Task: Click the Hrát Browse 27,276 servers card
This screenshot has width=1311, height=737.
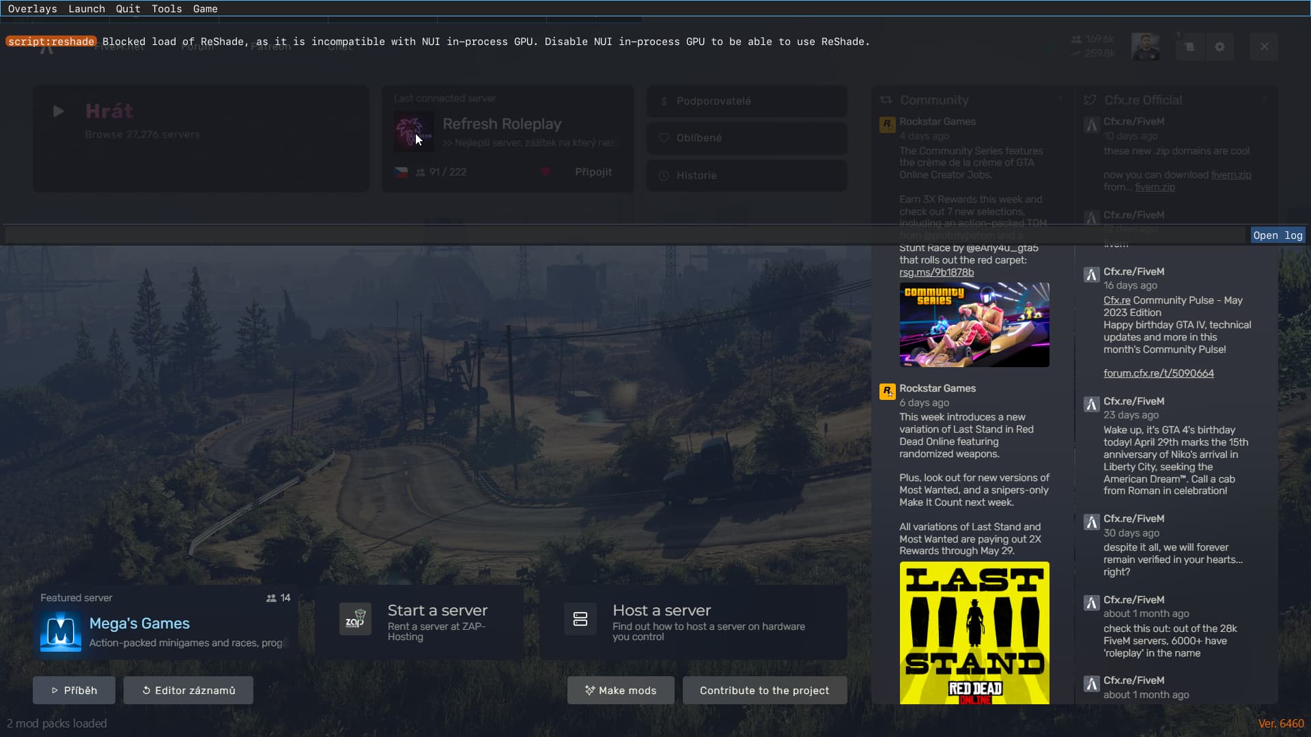Action: [x=201, y=139]
